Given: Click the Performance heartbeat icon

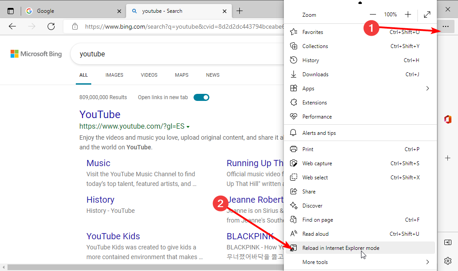Looking at the screenshot, I should coord(294,116).
